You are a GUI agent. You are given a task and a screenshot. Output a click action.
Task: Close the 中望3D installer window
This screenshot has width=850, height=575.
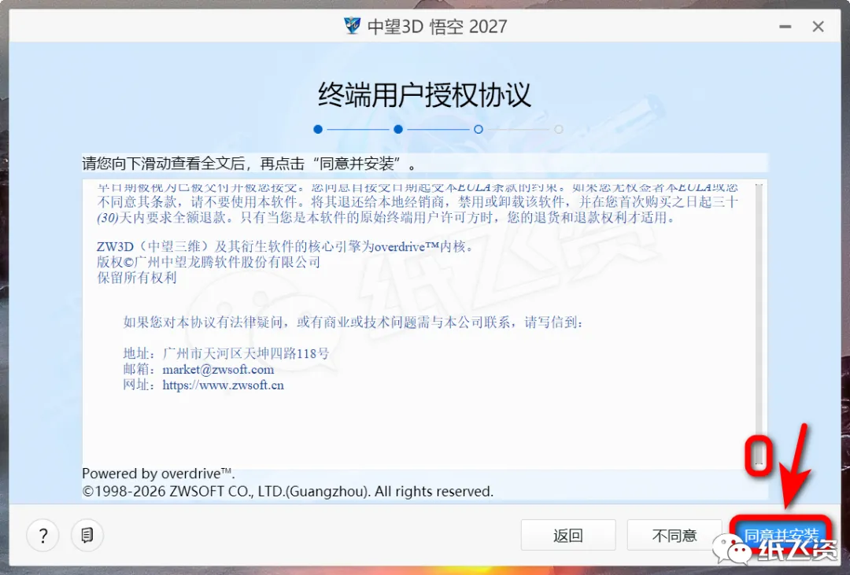pyautogui.click(x=818, y=27)
